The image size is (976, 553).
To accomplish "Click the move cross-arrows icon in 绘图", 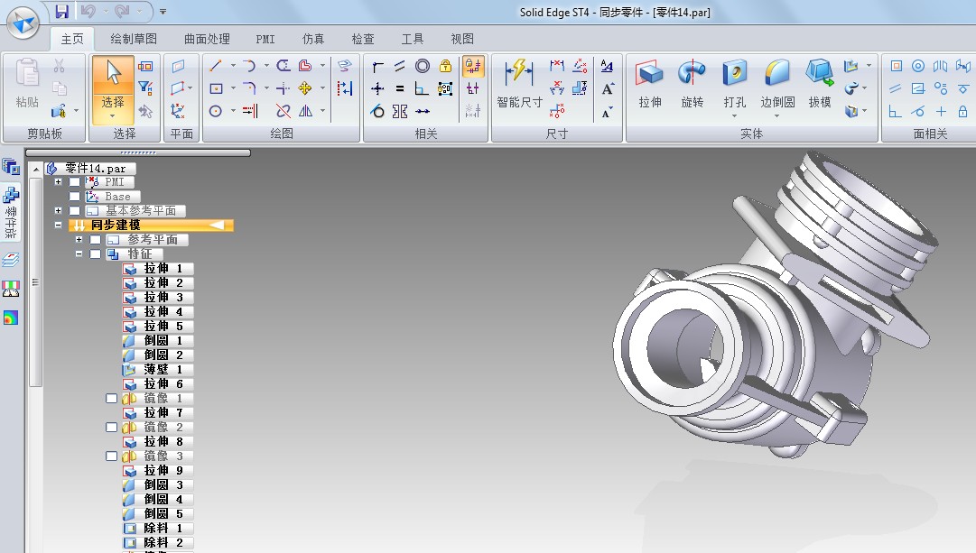I will pyautogui.click(x=305, y=88).
